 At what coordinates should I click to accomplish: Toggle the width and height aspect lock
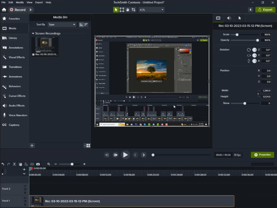[258, 94]
